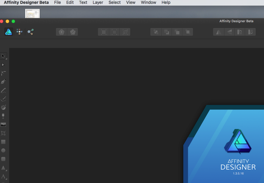Toggle Force Pixel Alignment snapping
Viewport: 264px width, 183px height.
pos(104,32)
